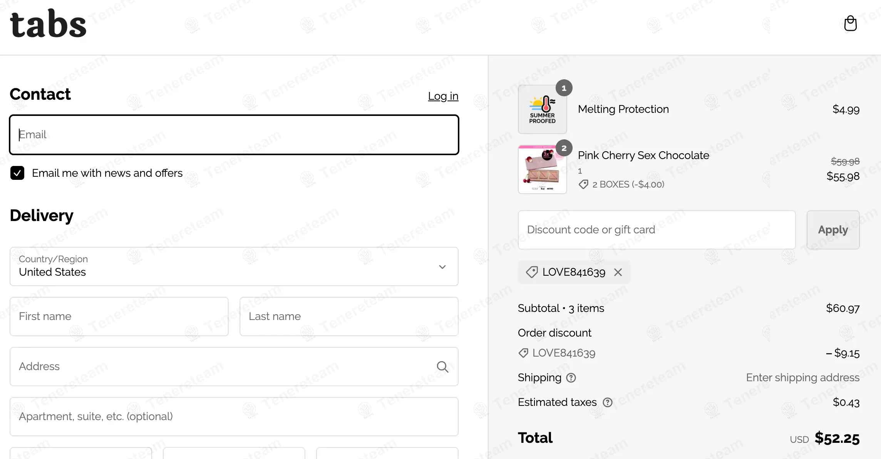Screen dimensions: 881x459
Task: Click the First name field
Action: pos(119,317)
